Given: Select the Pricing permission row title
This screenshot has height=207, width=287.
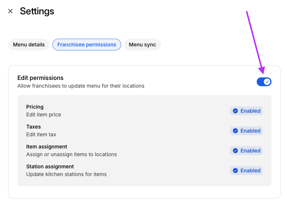Looking at the screenshot, I should pos(35,107).
